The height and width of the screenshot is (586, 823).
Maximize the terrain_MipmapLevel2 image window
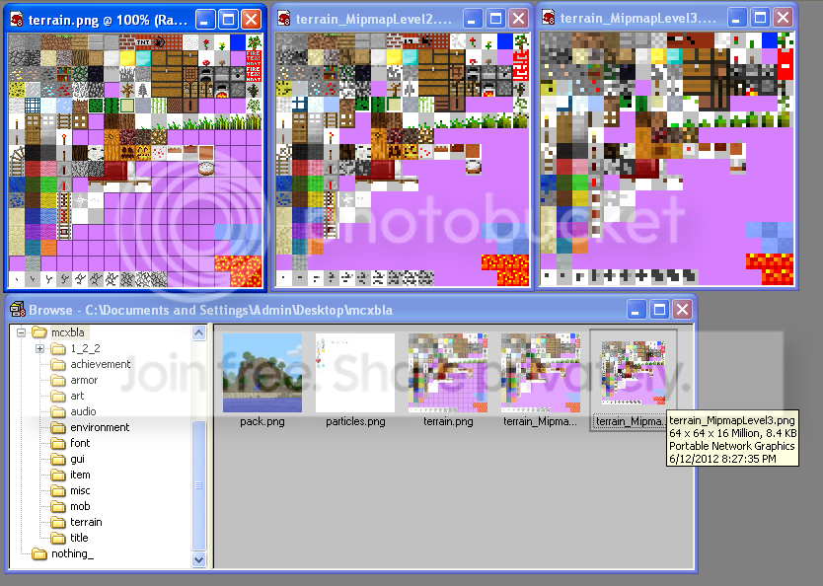pos(495,18)
